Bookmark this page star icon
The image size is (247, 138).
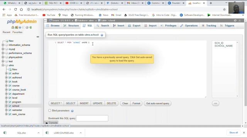coord(224,9)
